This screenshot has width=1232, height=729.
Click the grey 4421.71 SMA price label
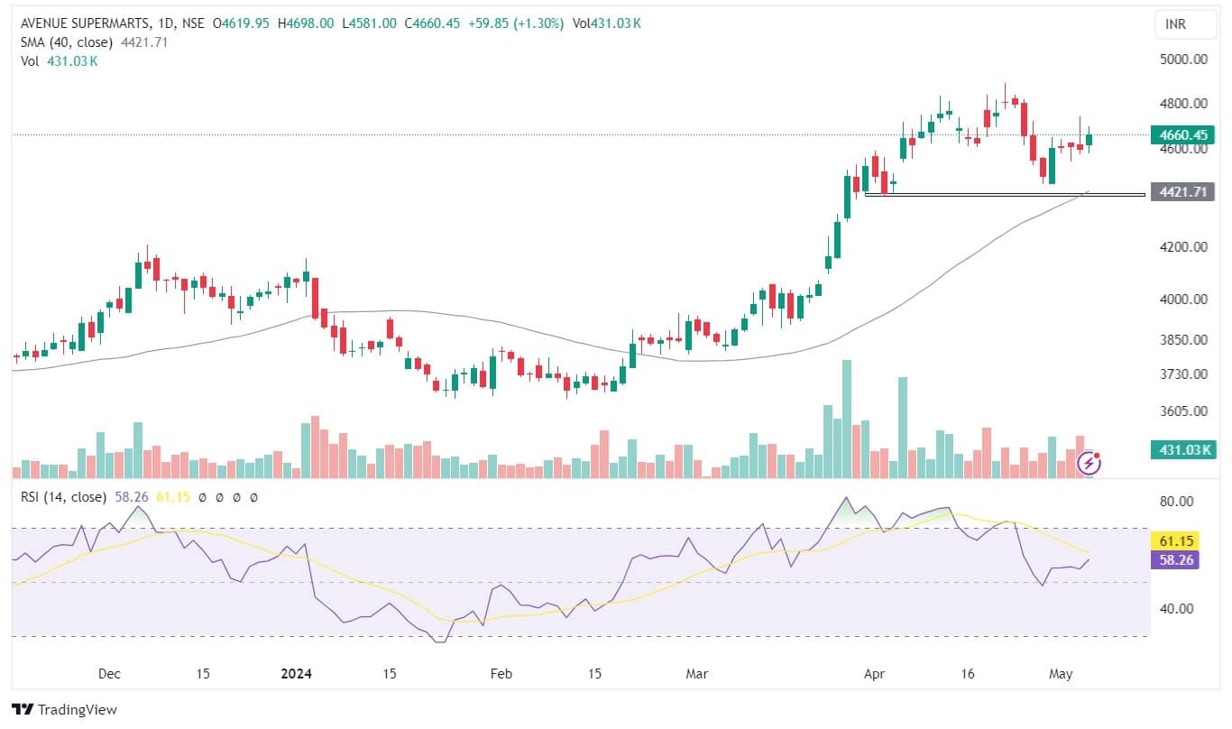pyautogui.click(x=1181, y=192)
